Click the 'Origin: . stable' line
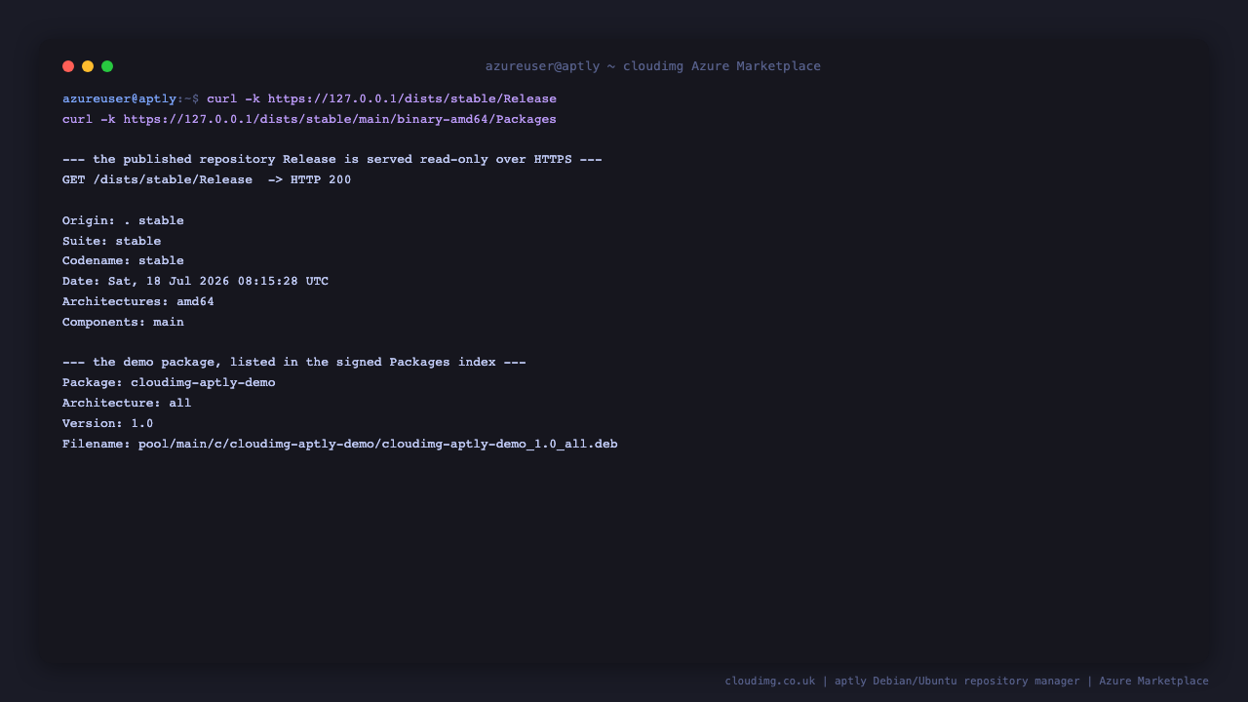The image size is (1248, 702). click(x=123, y=221)
